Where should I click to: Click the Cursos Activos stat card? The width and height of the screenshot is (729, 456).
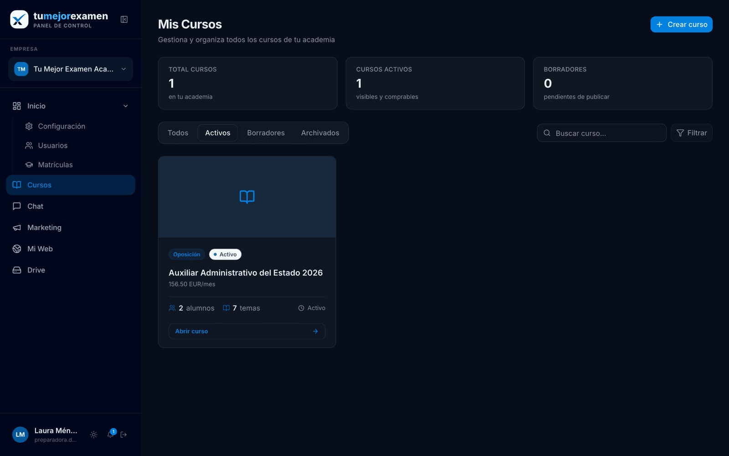435,83
